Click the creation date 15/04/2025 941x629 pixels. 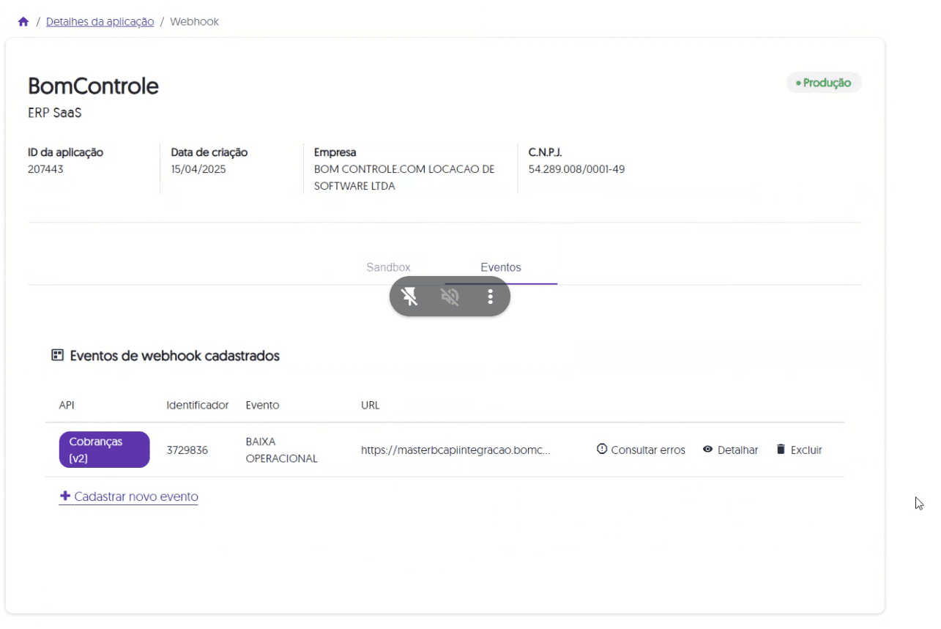pos(198,169)
